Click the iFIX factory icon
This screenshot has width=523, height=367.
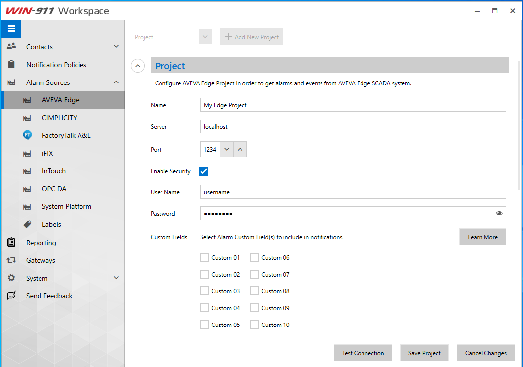27,154
